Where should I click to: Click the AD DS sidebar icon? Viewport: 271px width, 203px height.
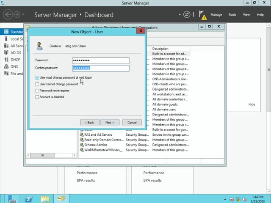(x=6, y=52)
